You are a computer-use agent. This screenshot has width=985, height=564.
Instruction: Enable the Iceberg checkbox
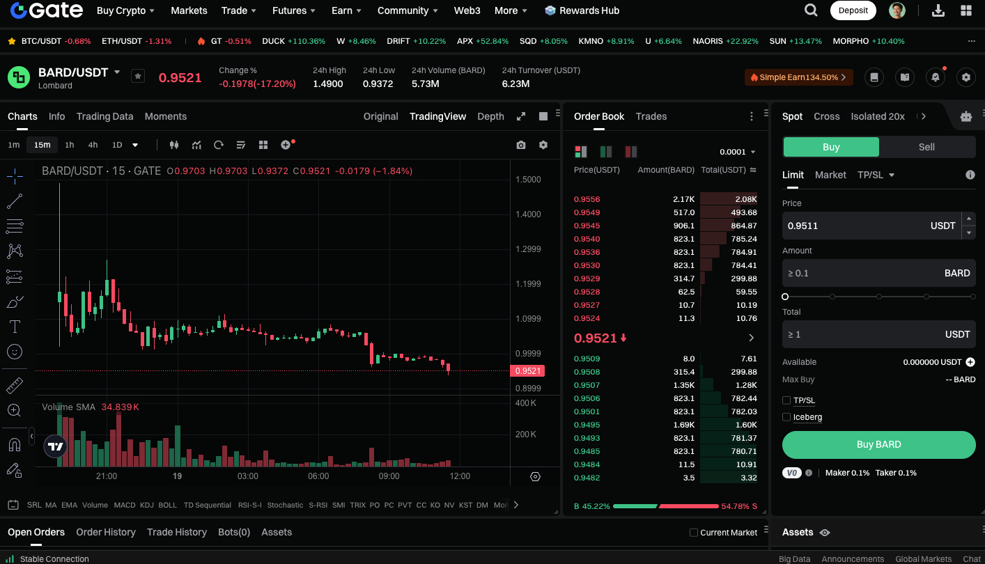tap(786, 417)
